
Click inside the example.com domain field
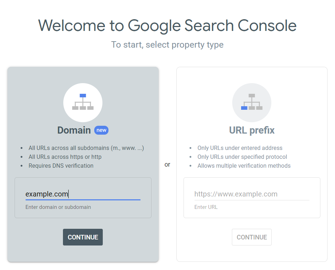tap(82, 194)
